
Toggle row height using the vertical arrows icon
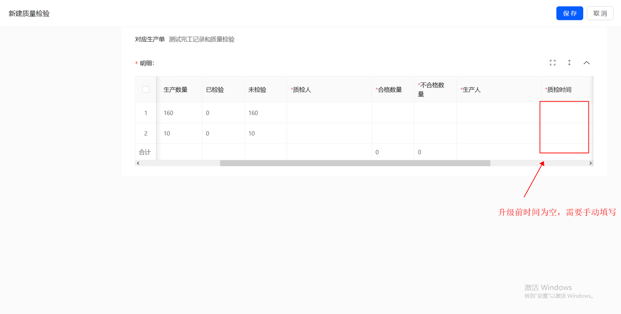[x=570, y=63]
